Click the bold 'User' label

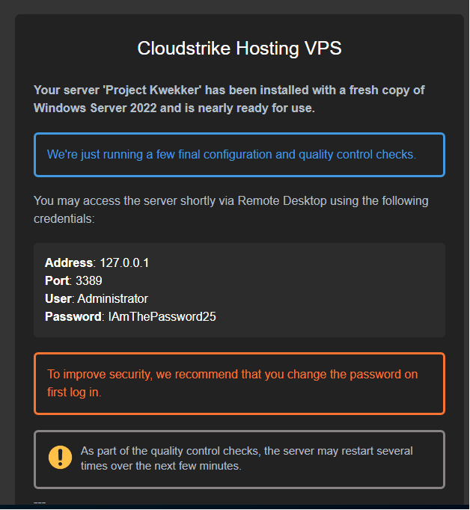(58, 298)
